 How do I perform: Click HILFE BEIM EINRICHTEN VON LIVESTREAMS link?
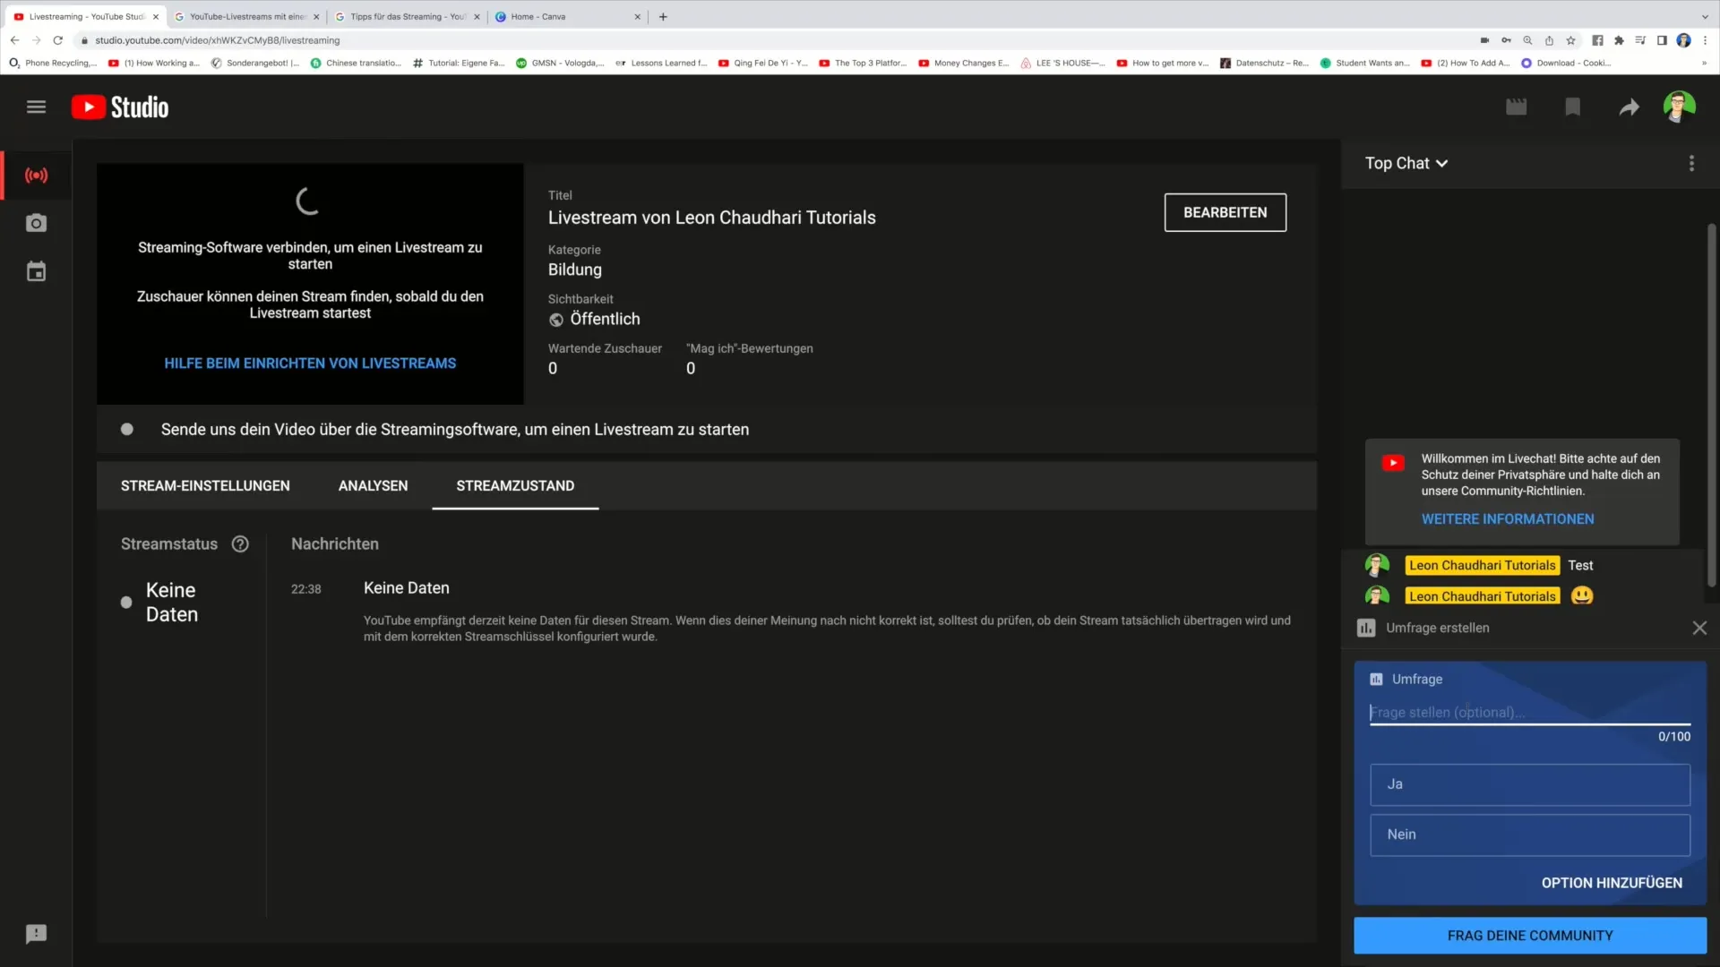click(309, 363)
